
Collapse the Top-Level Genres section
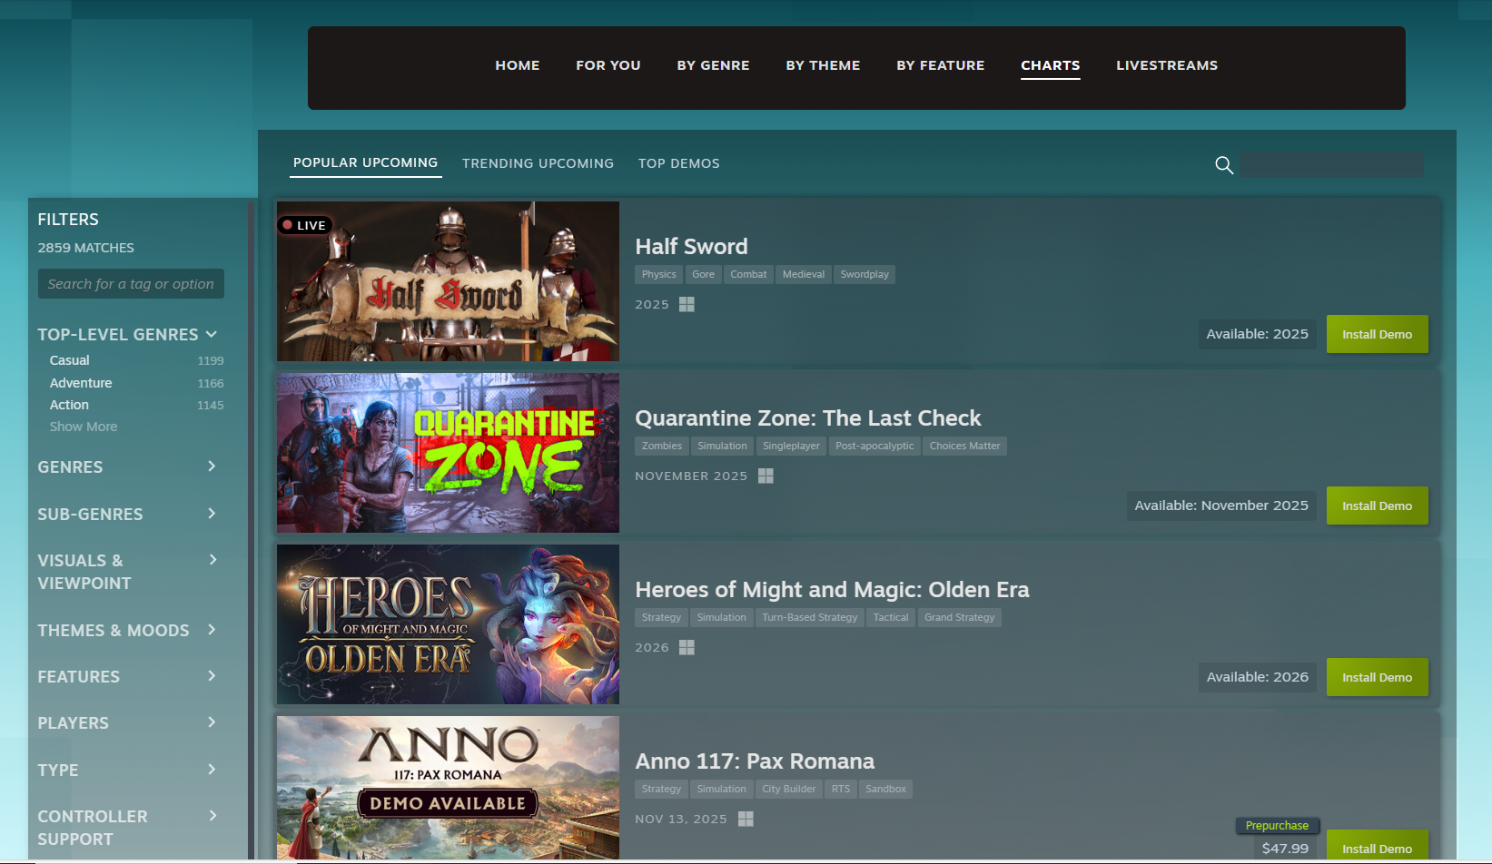pos(212,334)
